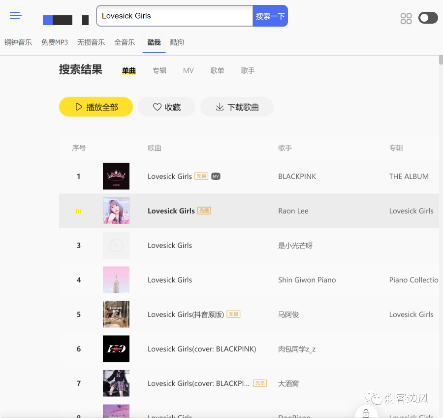This screenshot has width=443, height=418.
Task: Click the lock icon at bottom right
Action: point(366,413)
